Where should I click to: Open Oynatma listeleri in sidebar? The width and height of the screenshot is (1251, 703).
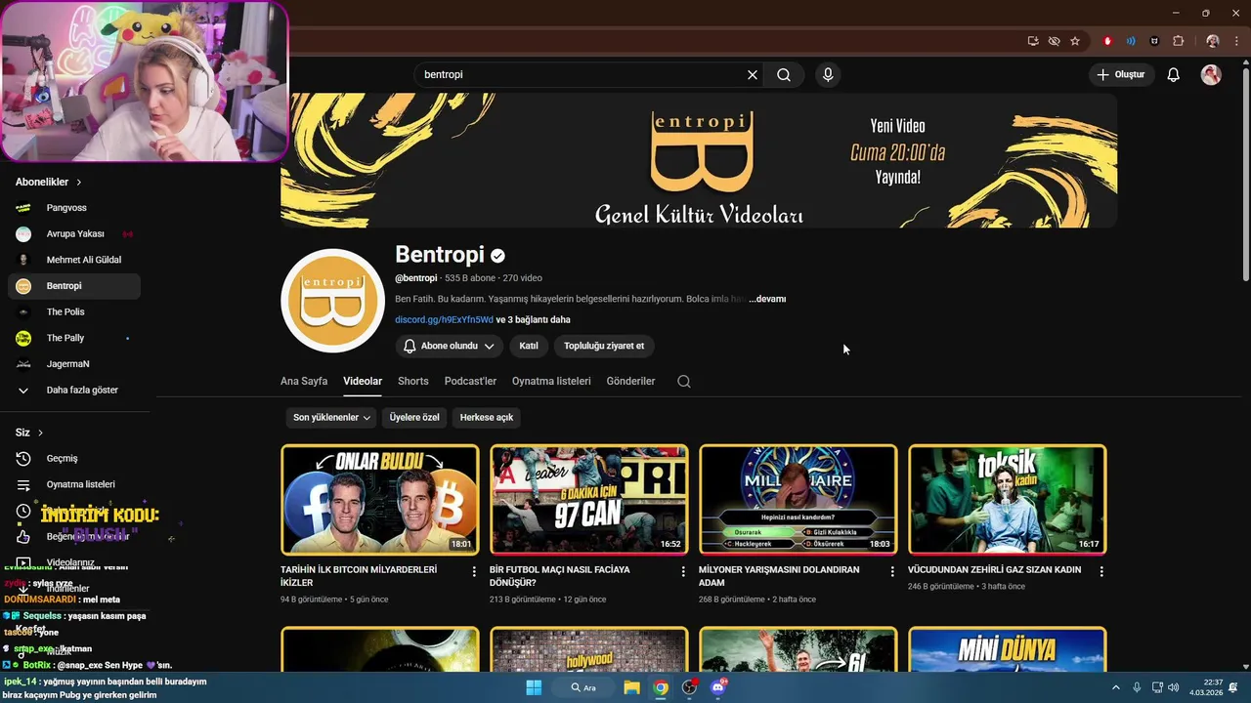pos(74,484)
